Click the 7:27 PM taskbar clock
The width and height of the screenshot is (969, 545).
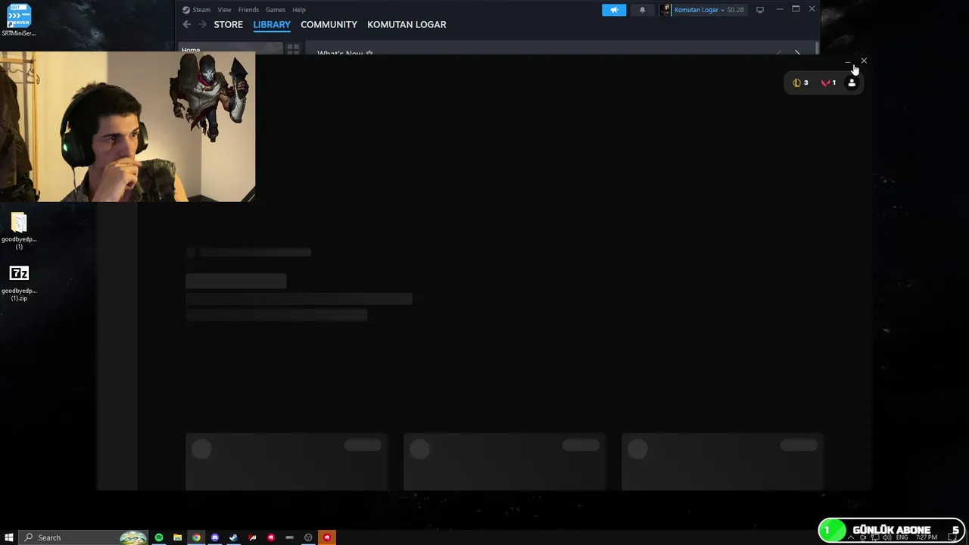click(x=927, y=537)
